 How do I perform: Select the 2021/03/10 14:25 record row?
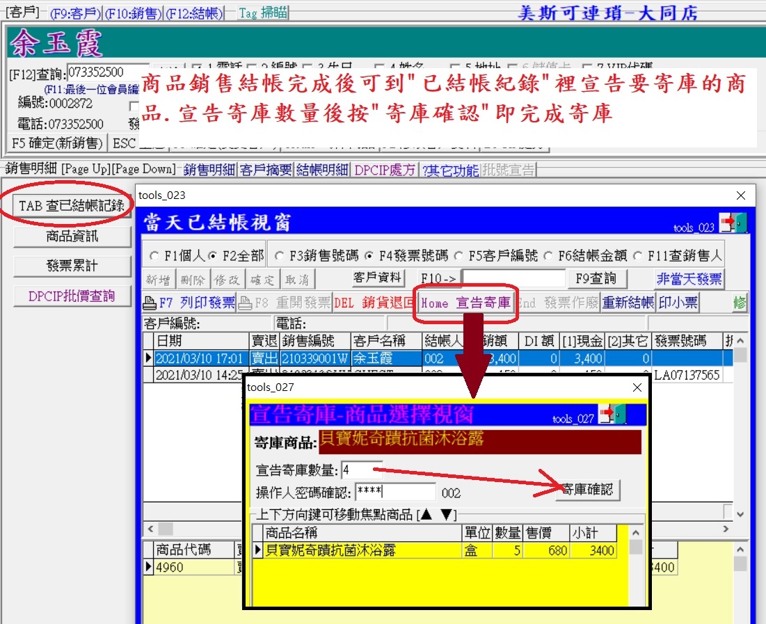(x=199, y=375)
